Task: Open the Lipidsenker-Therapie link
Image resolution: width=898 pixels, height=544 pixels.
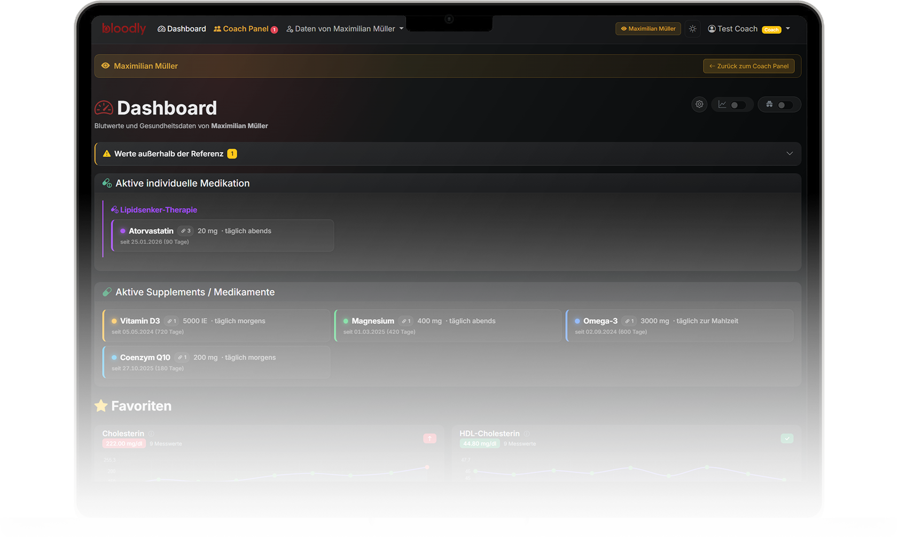Action: (158, 210)
